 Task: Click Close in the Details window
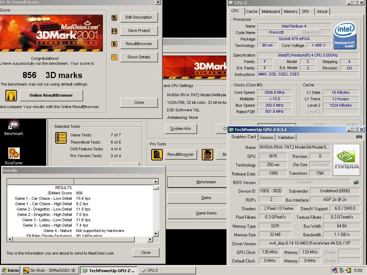pyautogui.click(x=146, y=252)
